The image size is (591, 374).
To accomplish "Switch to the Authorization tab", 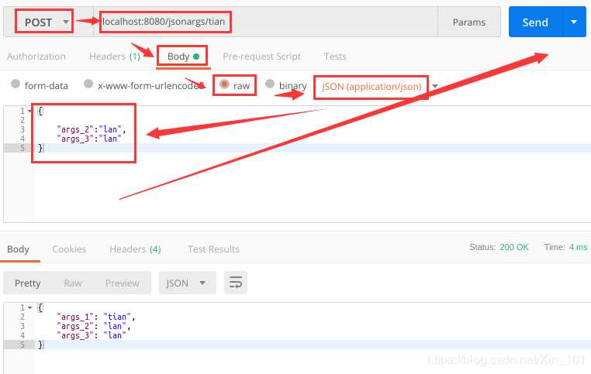I will point(36,57).
